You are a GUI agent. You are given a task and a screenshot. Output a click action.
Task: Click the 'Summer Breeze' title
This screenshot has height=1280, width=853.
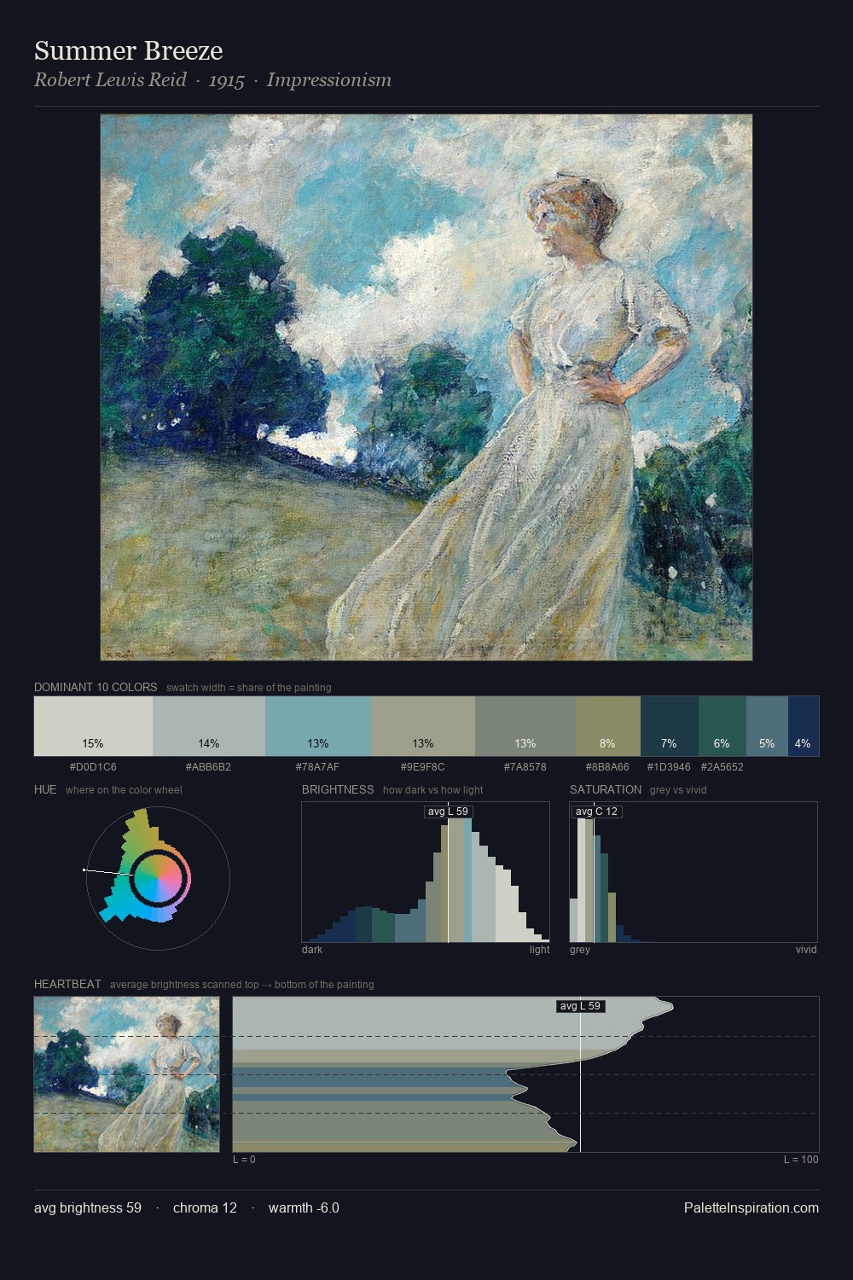point(129,51)
